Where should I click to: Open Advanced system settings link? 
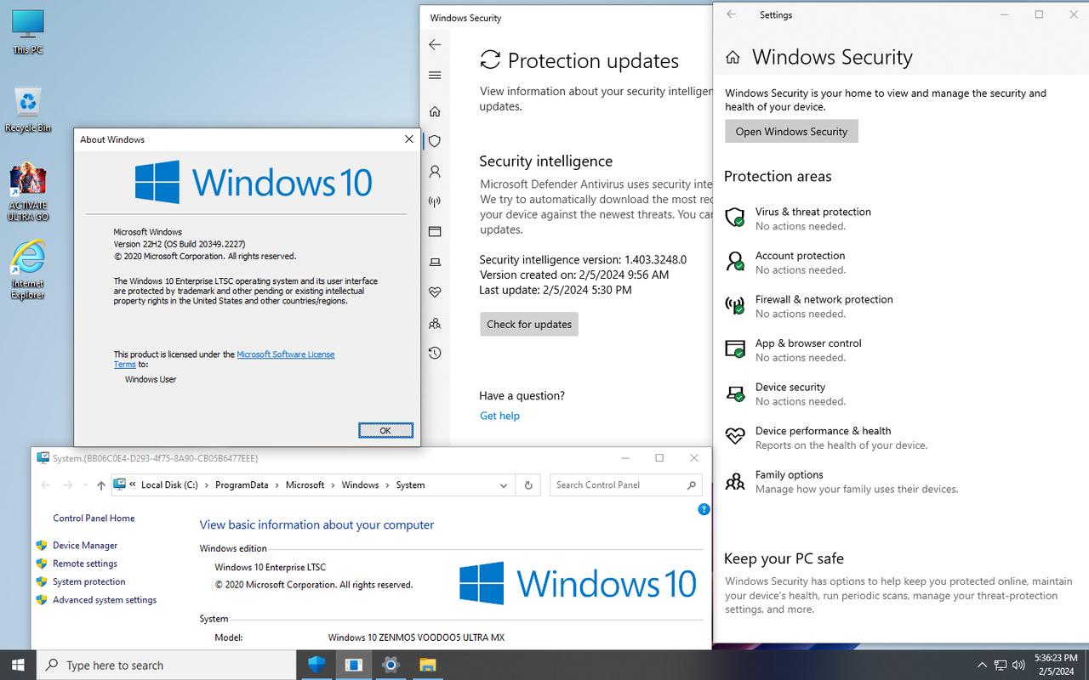pos(105,600)
